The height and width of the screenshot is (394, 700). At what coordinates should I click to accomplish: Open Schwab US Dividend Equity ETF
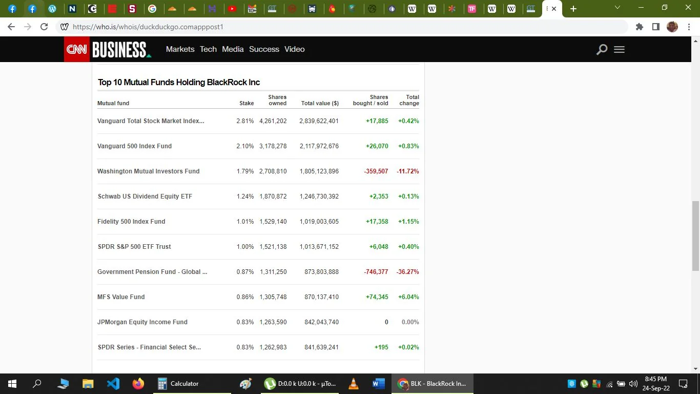pyautogui.click(x=145, y=196)
